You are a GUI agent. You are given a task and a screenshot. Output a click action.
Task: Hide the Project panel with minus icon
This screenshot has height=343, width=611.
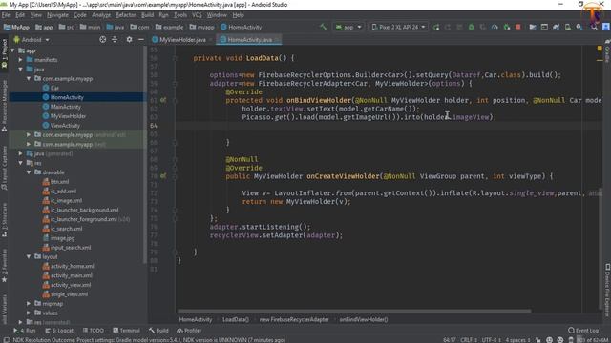[x=141, y=40]
